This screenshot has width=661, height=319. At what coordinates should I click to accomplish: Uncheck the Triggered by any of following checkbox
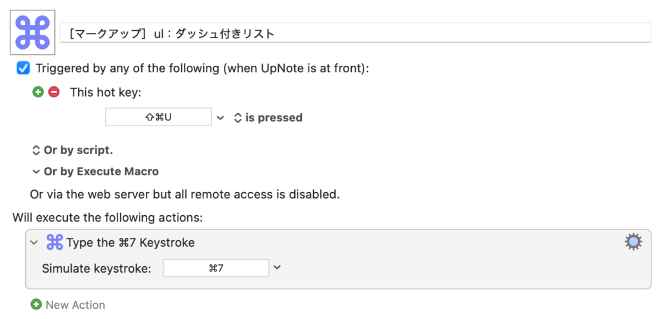coord(23,68)
